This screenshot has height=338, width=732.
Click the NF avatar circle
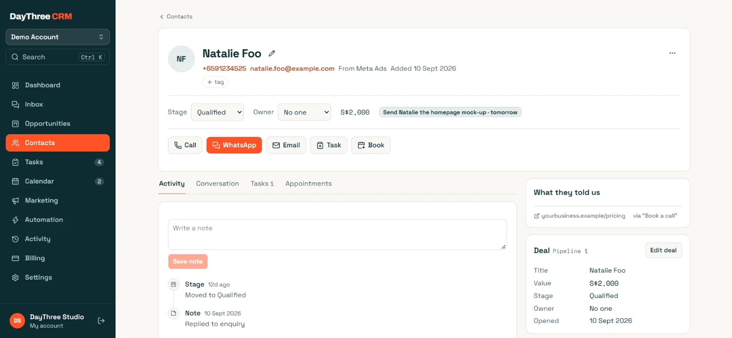click(181, 59)
